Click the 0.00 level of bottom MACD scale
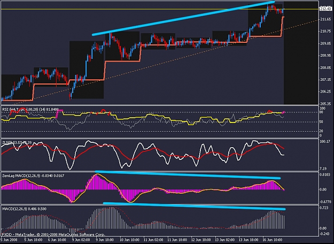The height and width of the screenshot is (244, 334). coord(323,228)
